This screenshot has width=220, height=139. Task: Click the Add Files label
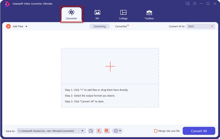(x=18, y=26)
